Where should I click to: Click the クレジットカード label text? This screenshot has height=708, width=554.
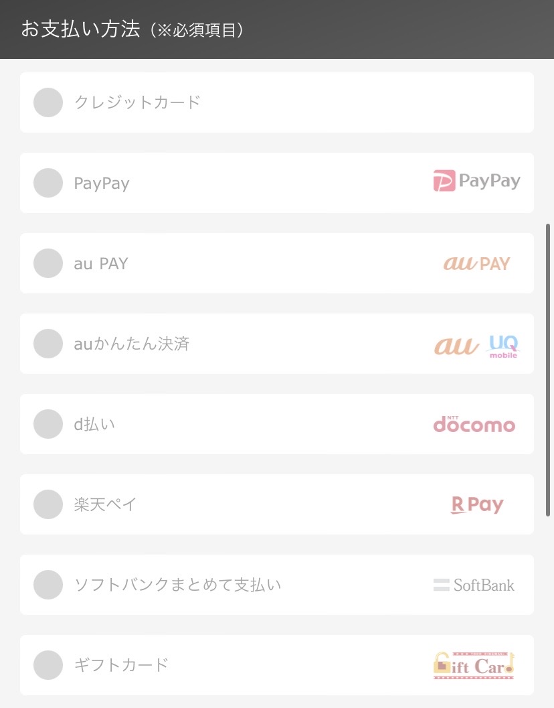137,102
